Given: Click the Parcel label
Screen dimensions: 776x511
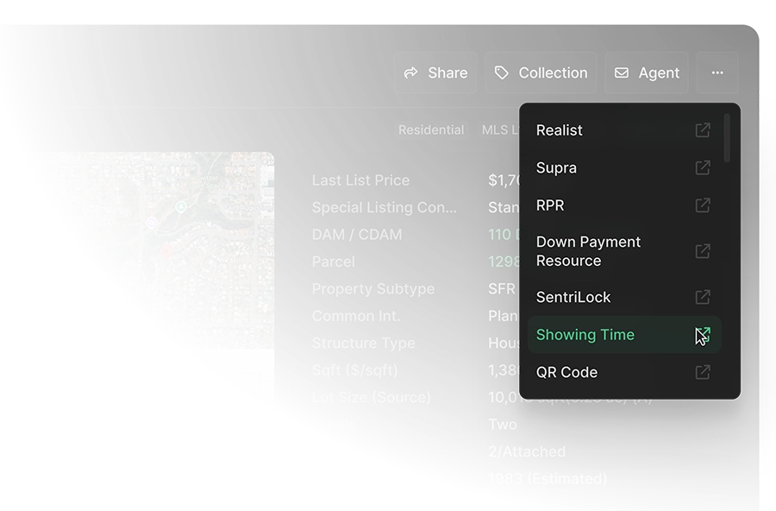Looking at the screenshot, I should 333,262.
